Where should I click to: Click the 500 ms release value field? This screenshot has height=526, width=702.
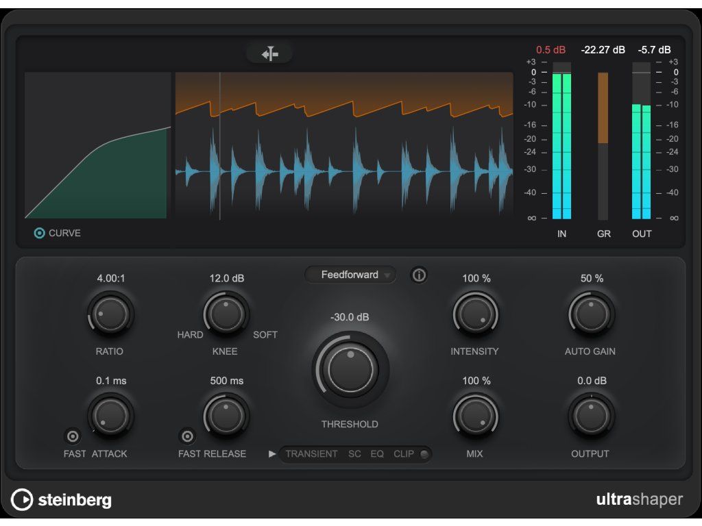(226, 381)
